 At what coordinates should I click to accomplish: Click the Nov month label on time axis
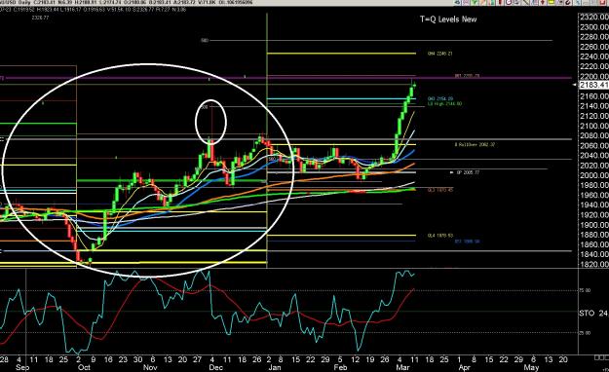150,367
